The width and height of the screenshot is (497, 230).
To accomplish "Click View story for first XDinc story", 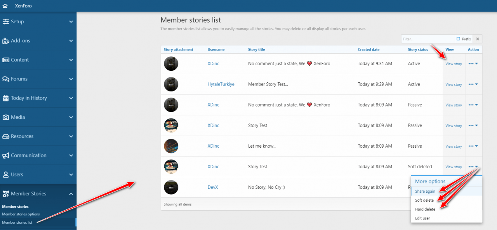I will [454, 64].
